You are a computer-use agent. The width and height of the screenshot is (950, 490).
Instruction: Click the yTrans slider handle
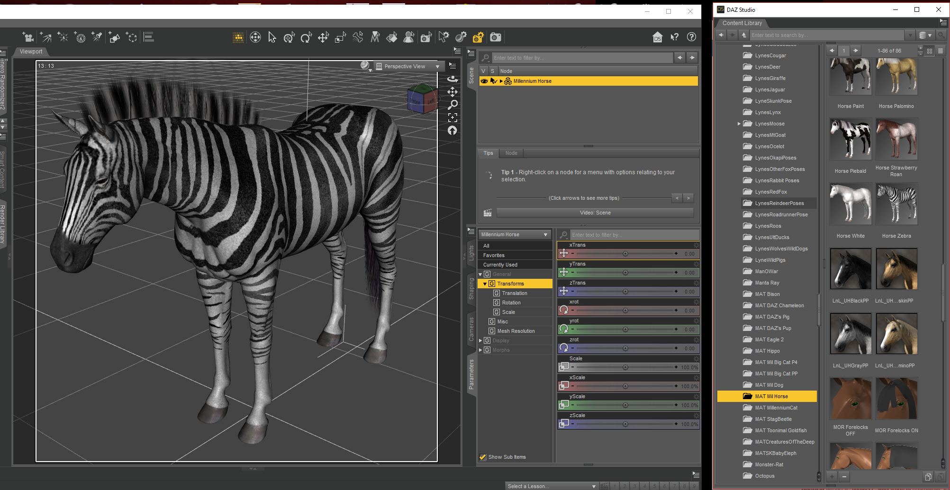tap(625, 273)
